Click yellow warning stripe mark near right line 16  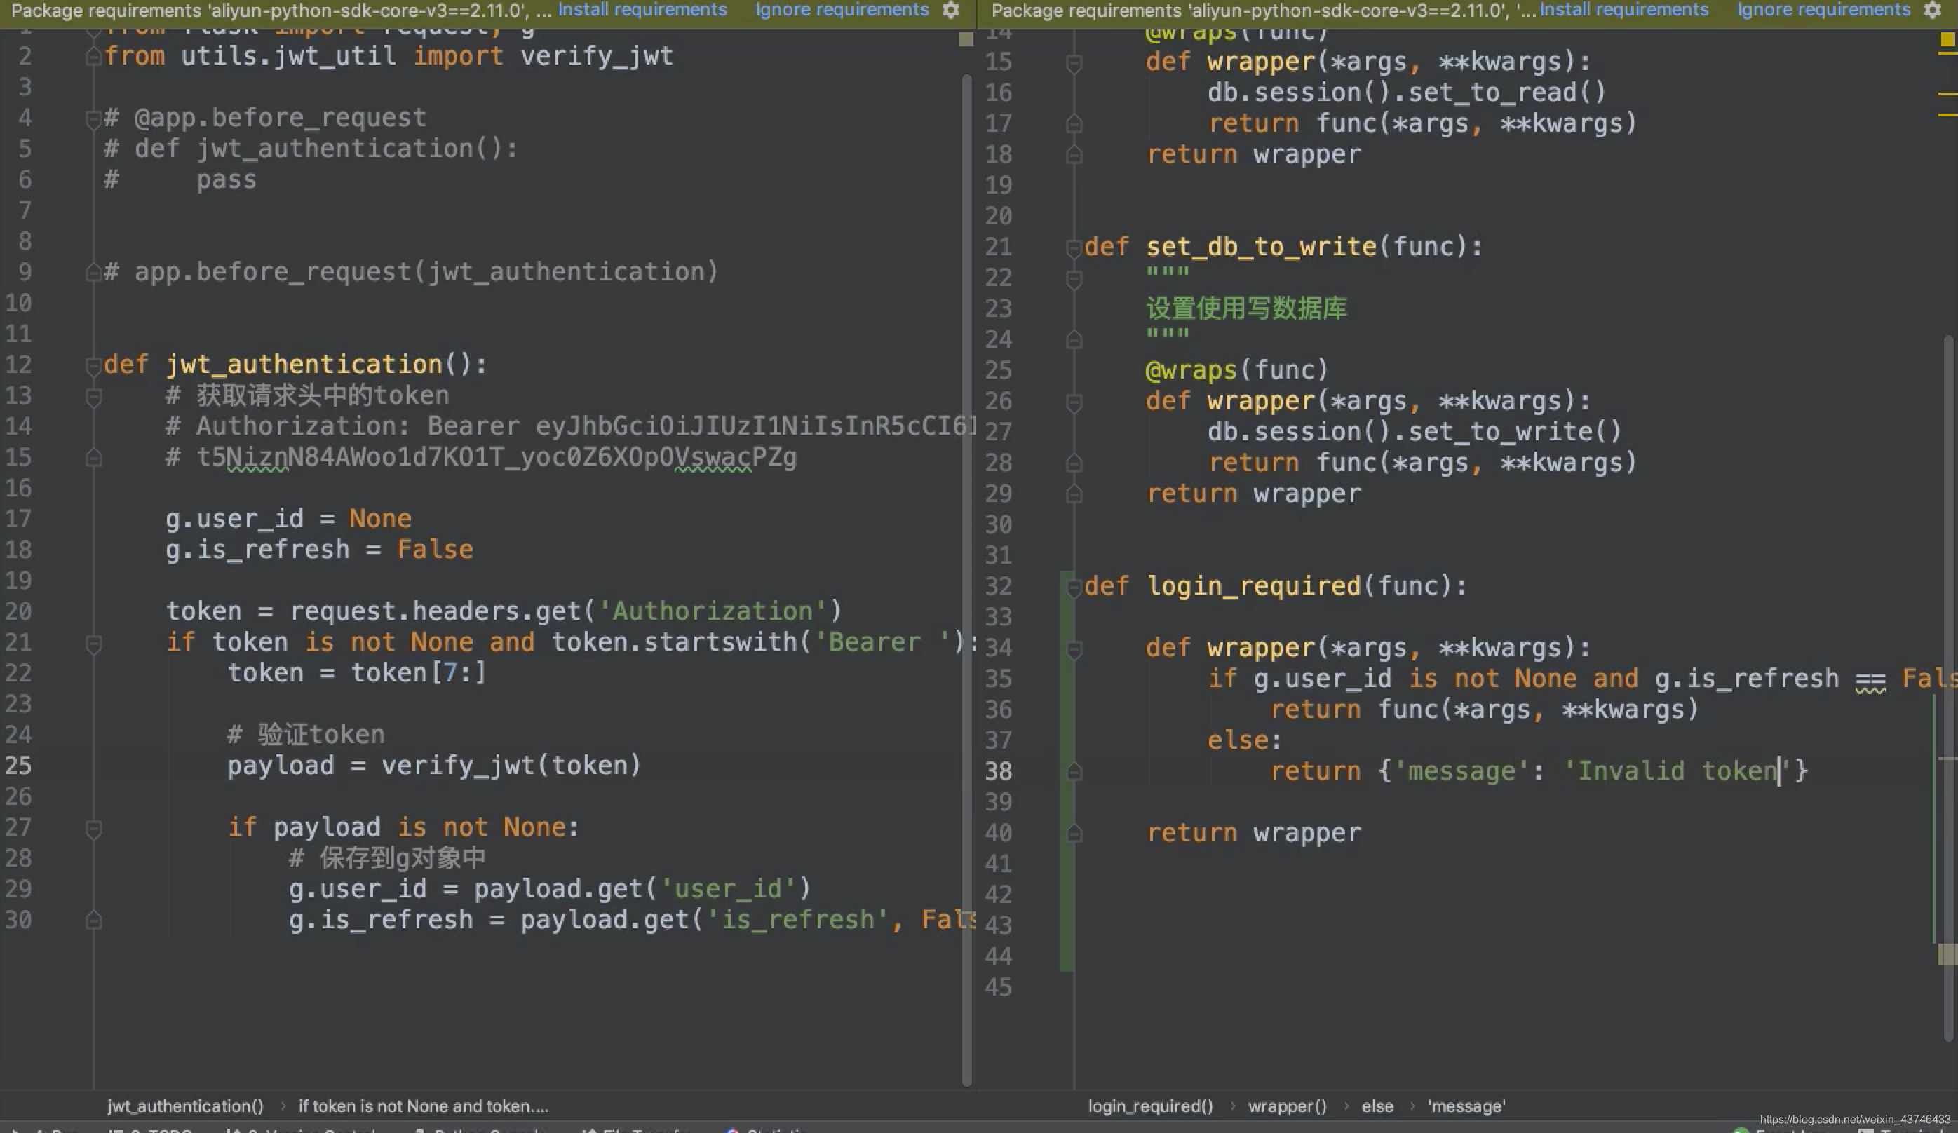pyautogui.click(x=1947, y=94)
